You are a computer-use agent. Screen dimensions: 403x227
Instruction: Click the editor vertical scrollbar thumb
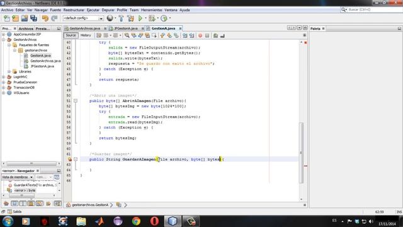pos(301,153)
